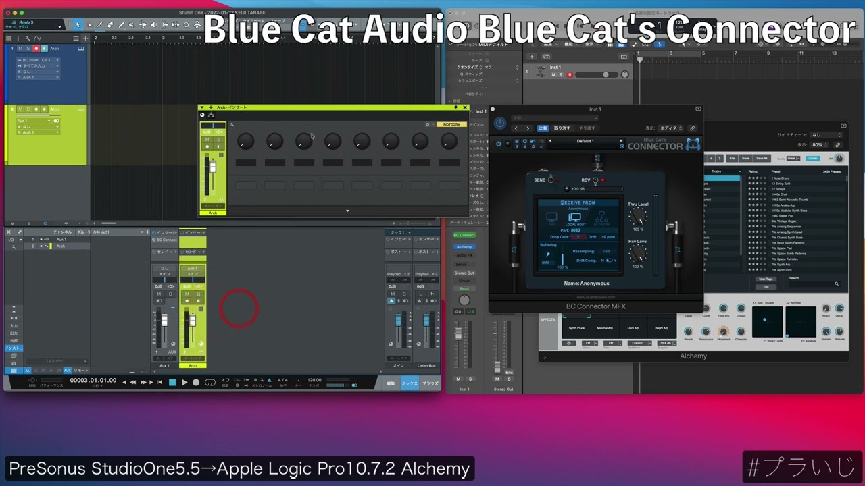The image size is (865, 486).
Task: Select Network source in Connector display
Action: coord(601,219)
